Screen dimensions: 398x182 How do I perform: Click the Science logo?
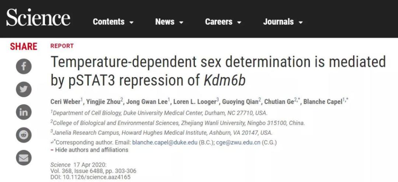pos(38,19)
